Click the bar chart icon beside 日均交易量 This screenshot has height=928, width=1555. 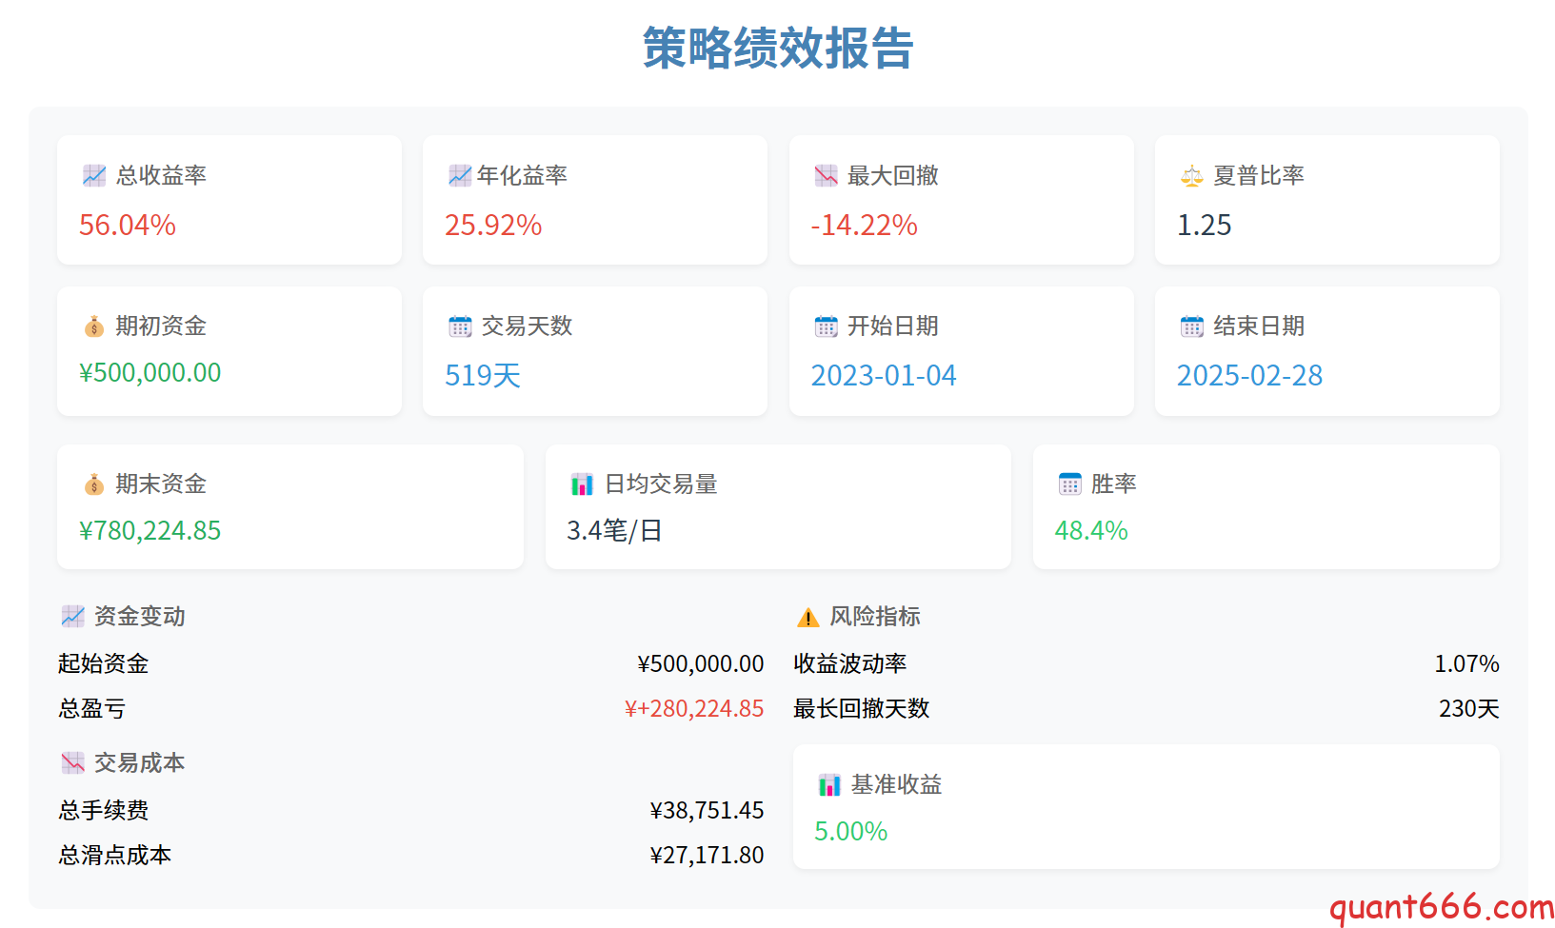(582, 484)
